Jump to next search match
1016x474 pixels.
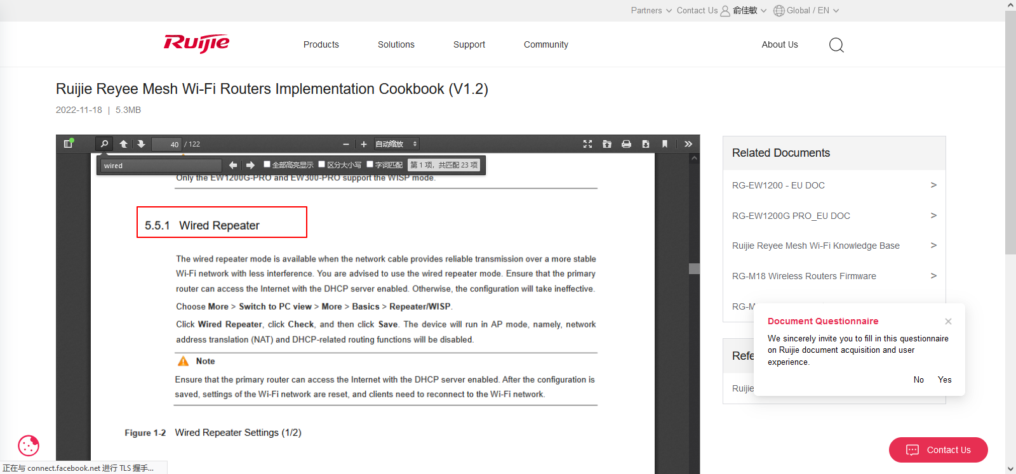250,165
